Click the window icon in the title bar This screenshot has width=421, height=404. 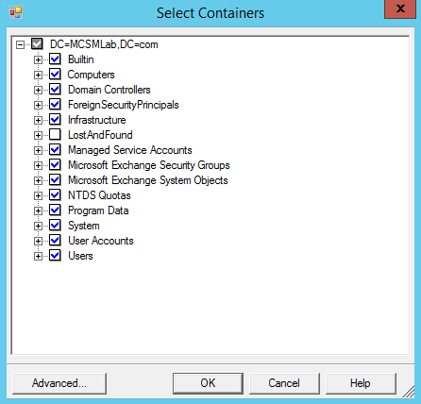tap(16, 12)
